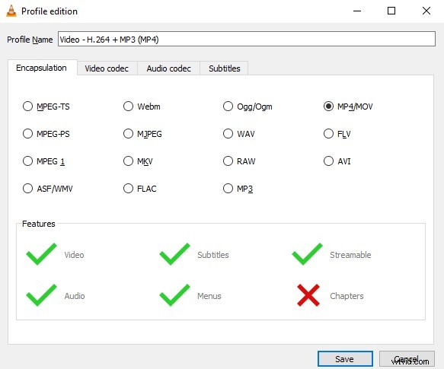This screenshot has height=369, width=444.
Task: Click the green checkmark beside Subtitles feature
Action: (174, 254)
